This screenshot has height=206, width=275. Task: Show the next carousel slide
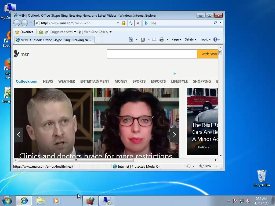pyautogui.click(x=175, y=135)
